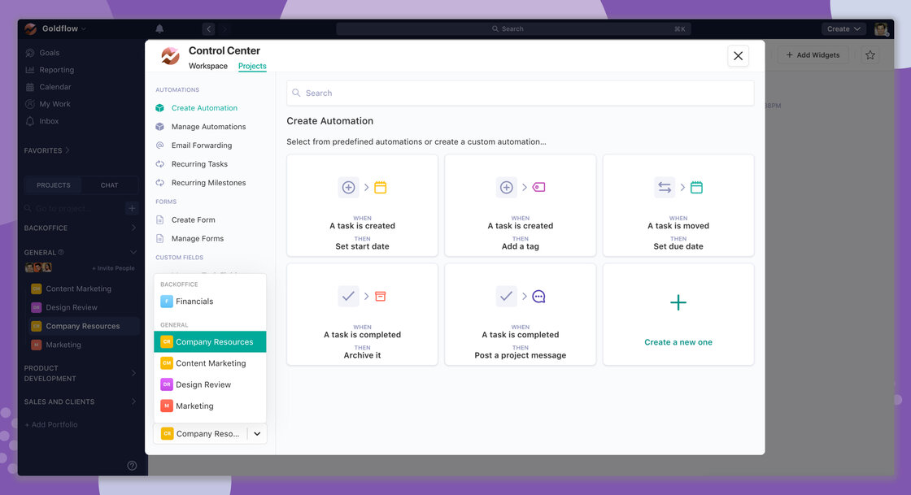Select Design Review from project list
Viewport: 911px width, 495px height.
coord(203,384)
